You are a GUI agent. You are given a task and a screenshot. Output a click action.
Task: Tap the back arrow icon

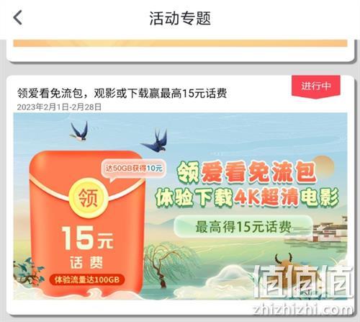click(17, 17)
